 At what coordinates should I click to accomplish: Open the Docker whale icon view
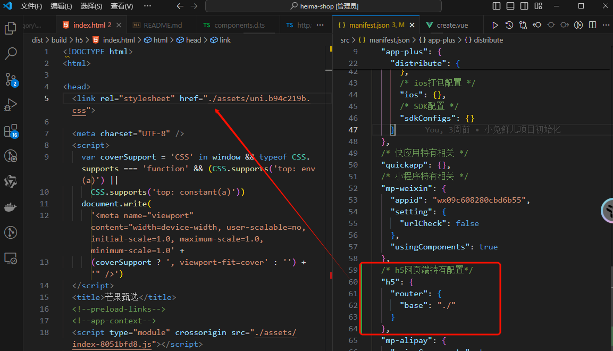11,207
